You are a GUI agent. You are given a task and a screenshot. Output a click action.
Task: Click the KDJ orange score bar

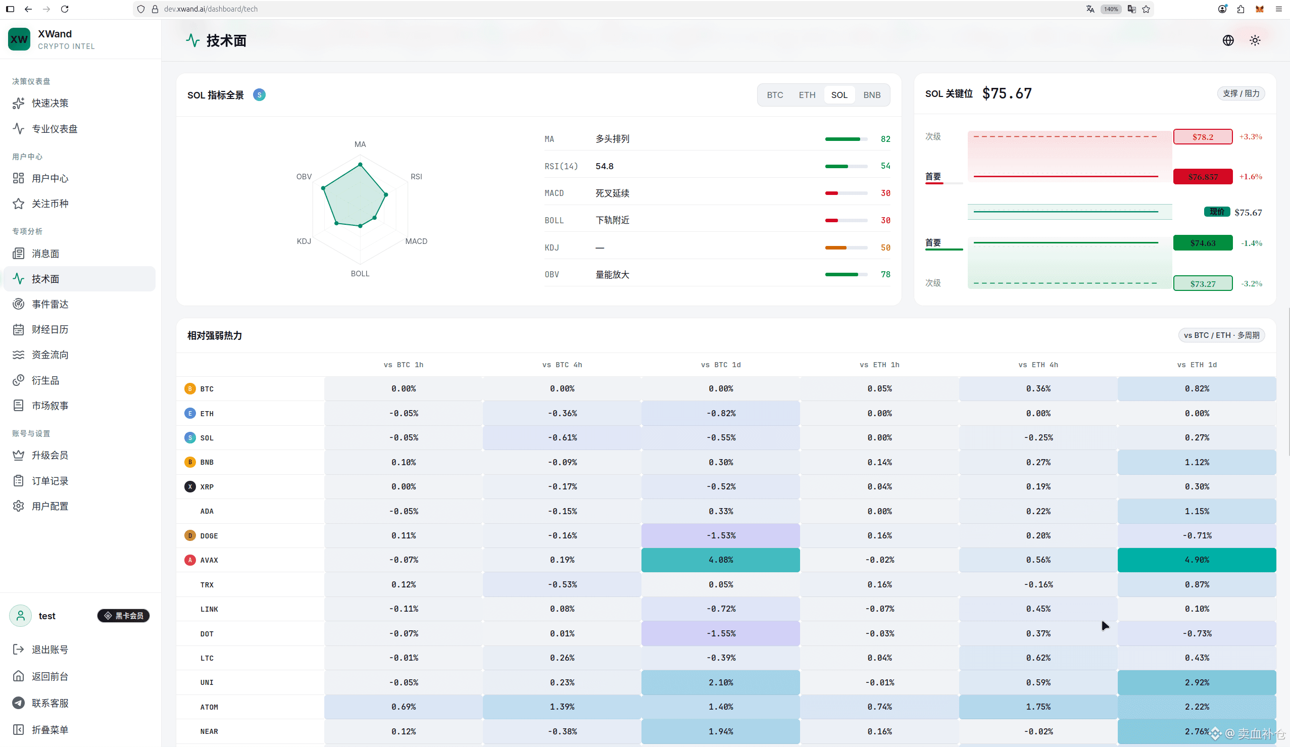(846, 247)
